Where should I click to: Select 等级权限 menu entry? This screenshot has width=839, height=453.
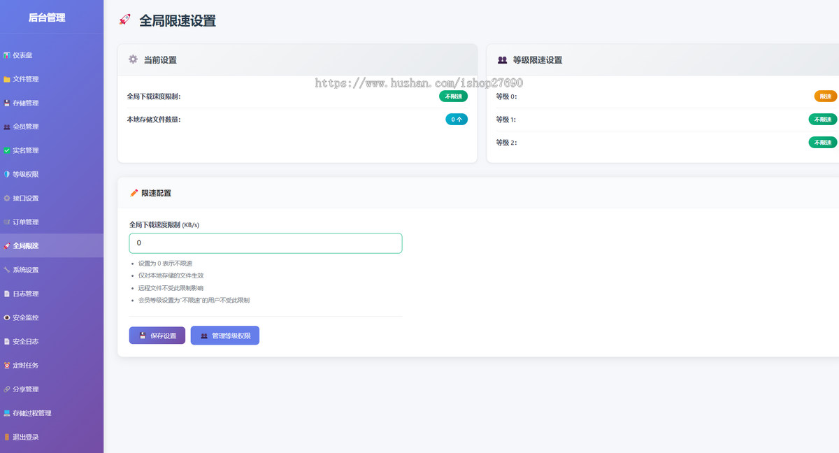tap(52, 174)
